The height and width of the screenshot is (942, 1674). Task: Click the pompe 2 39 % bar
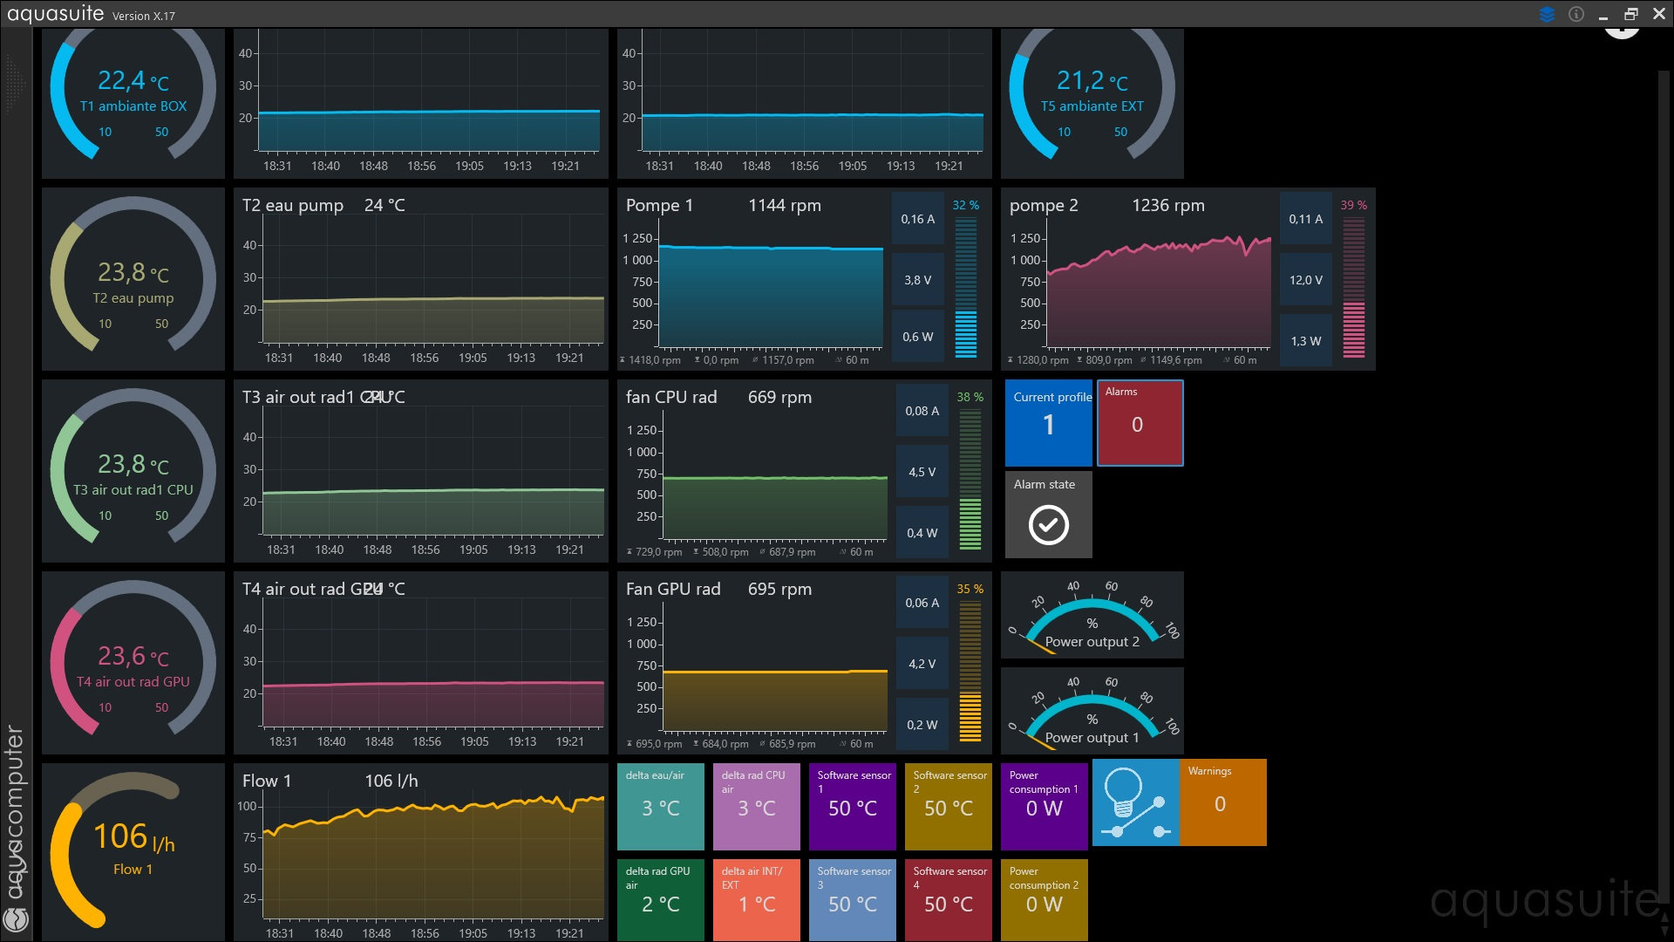(1353, 288)
